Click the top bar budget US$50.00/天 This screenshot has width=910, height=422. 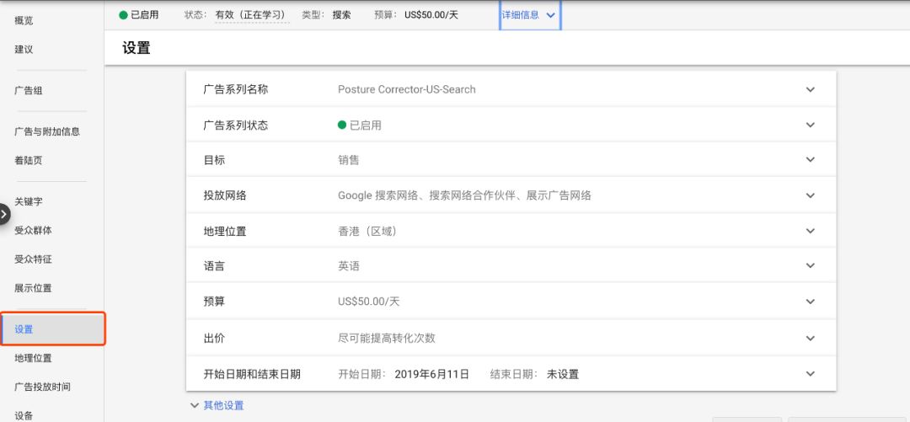coord(431,15)
